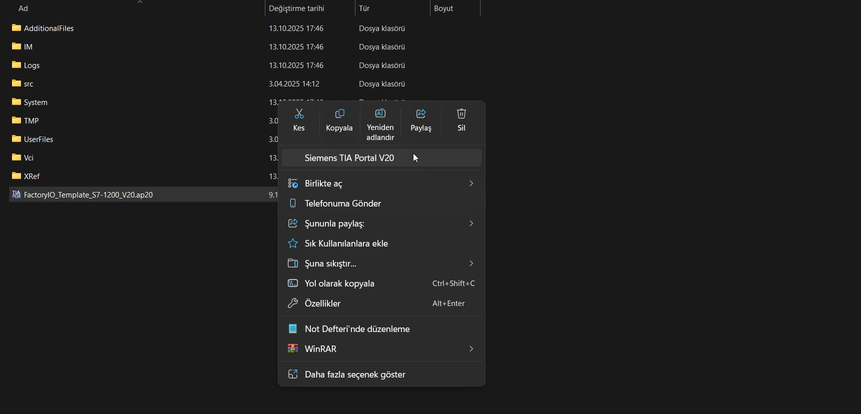
Task: Click Daha fazla seçenek göster
Action: [354, 374]
